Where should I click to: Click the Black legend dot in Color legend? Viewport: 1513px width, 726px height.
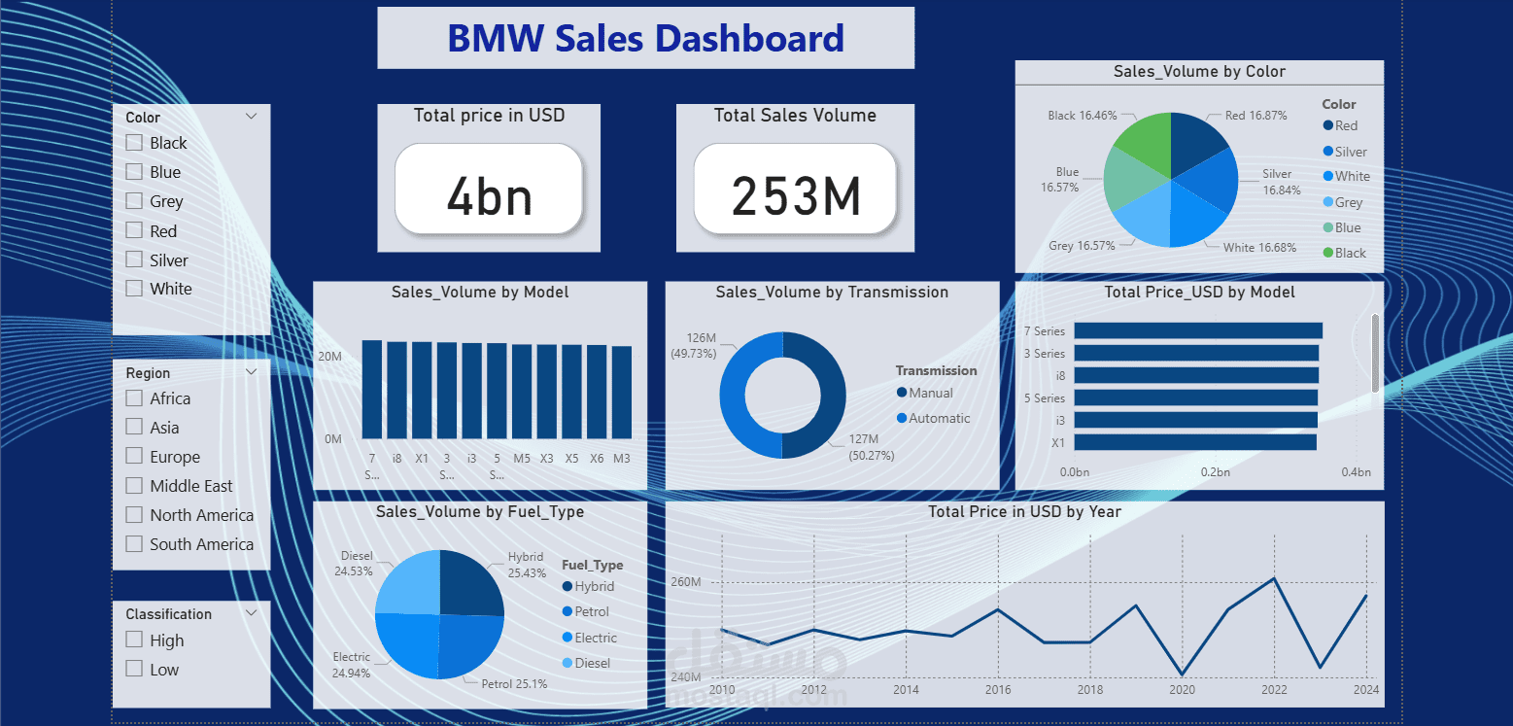tap(1328, 253)
